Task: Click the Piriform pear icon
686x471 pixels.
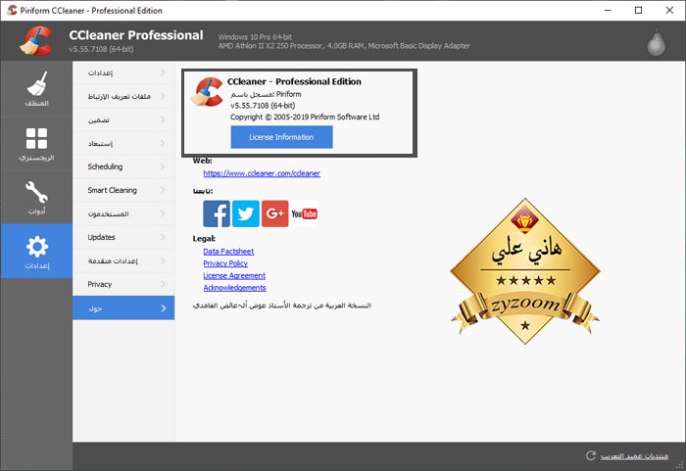Action: pos(657,42)
